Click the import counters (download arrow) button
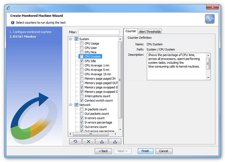This screenshot has width=225, height=162. 115,141
